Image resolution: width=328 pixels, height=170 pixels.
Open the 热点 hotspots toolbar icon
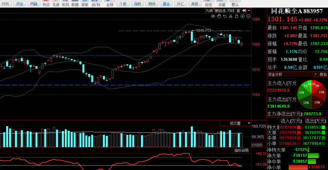pyautogui.click(x=46, y=4)
